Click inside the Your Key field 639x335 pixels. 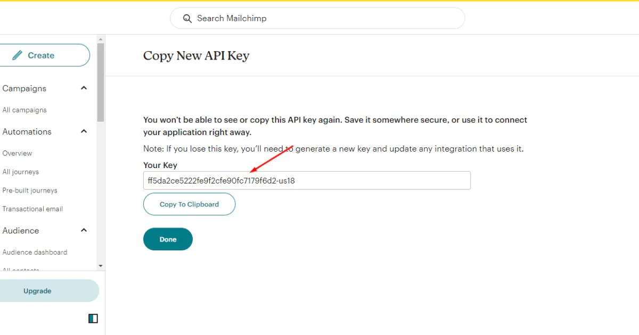point(307,180)
